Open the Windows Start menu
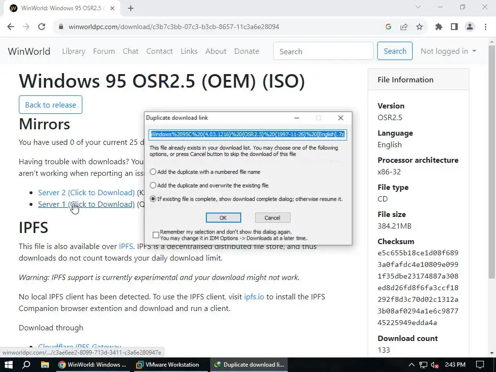Viewport: 496px width, 372px height. 9,365
